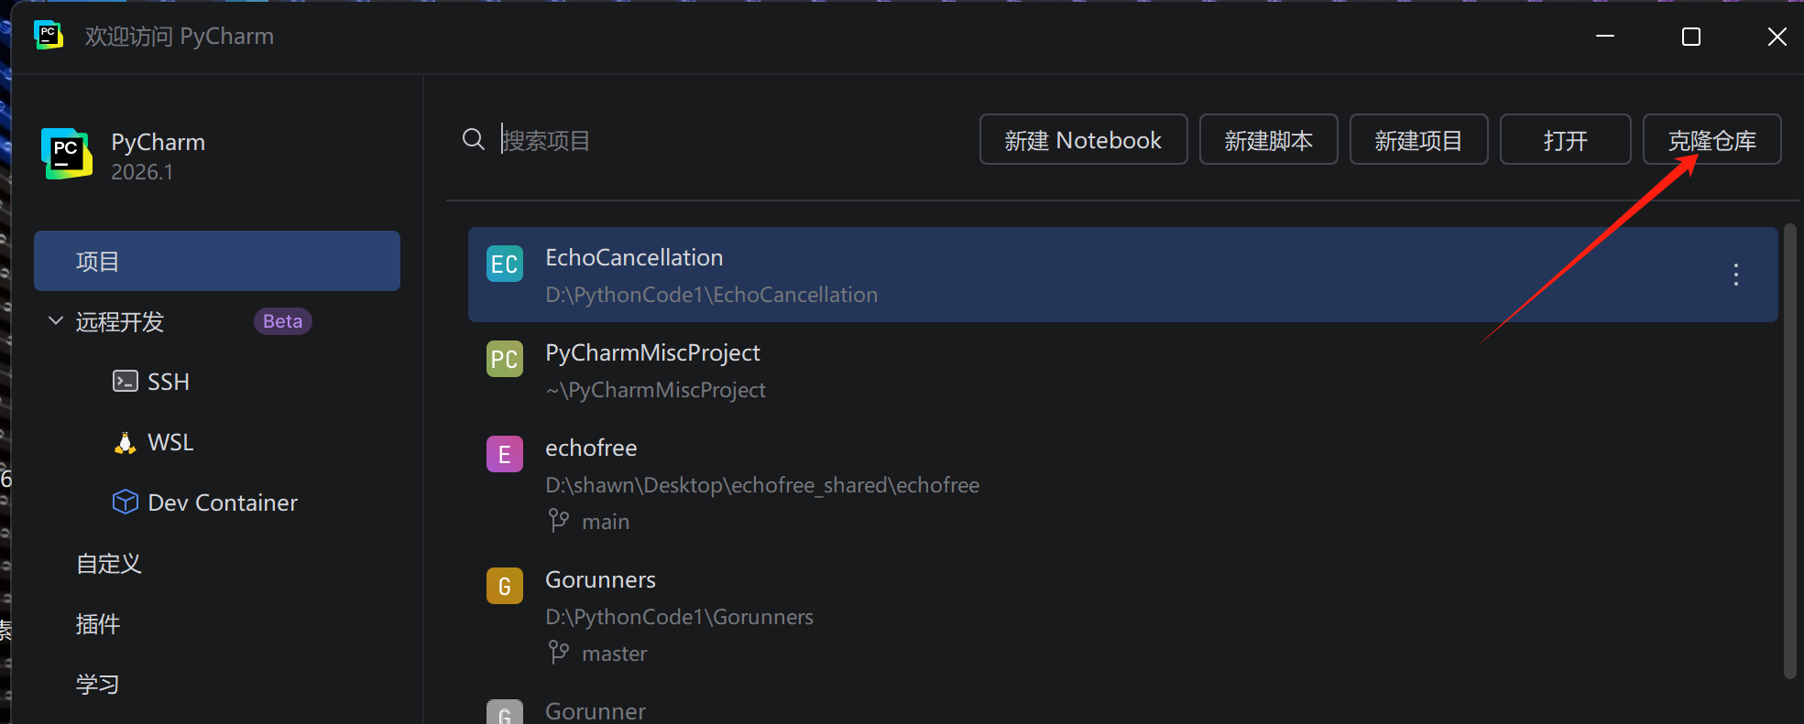This screenshot has width=1804, height=724.
Task: Click the 欢迎访问 PyCharm window title
Action: (x=180, y=36)
